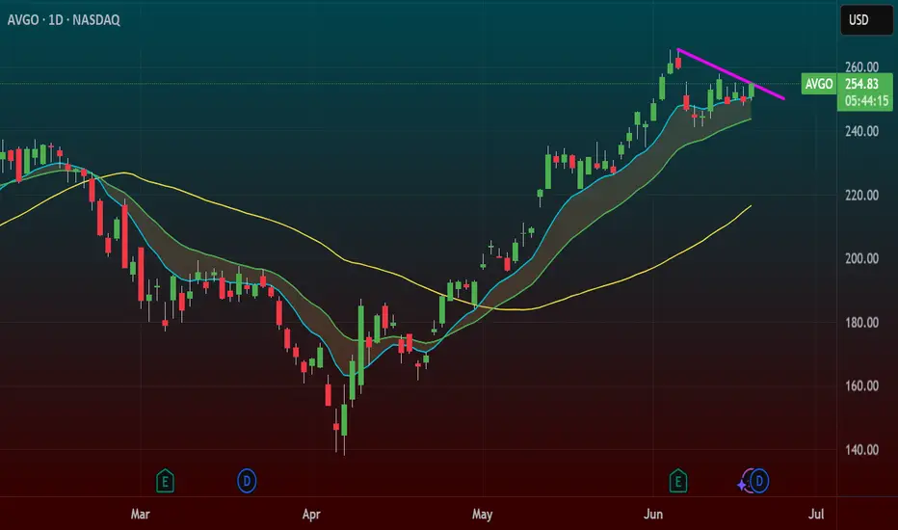Click the Jun label on time axis
The width and height of the screenshot is (898, 530).
click(x=653, y=514)
